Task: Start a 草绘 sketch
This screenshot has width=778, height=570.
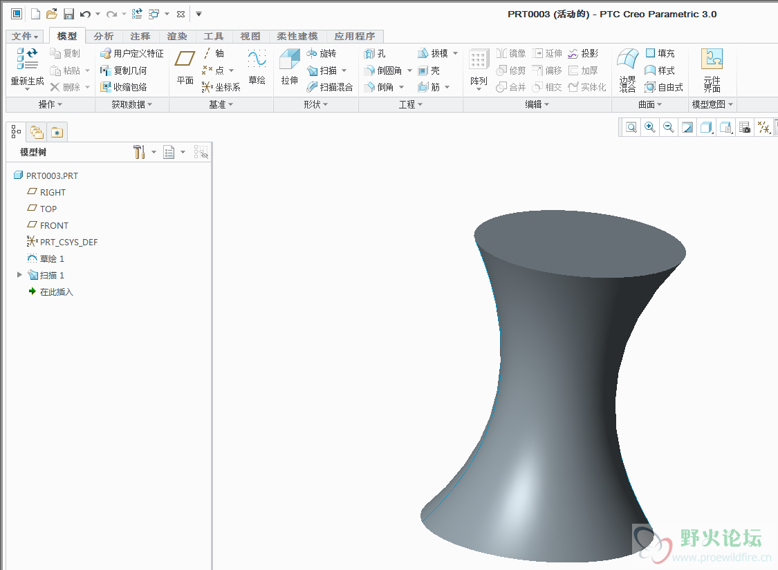Action: coord(257,67)
